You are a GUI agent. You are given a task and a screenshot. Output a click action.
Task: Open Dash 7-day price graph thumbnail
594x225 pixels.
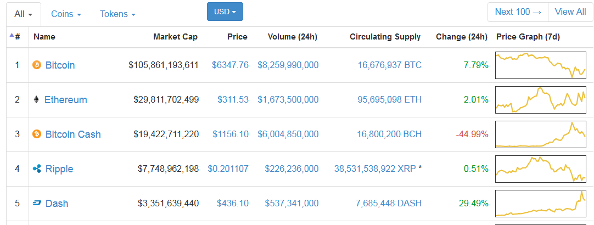point(541,204)
